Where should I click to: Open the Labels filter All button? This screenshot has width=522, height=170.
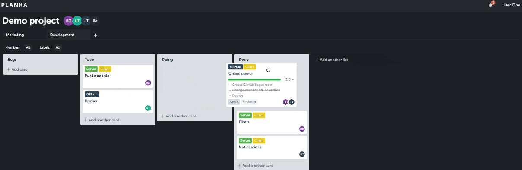tap(58, 47)
